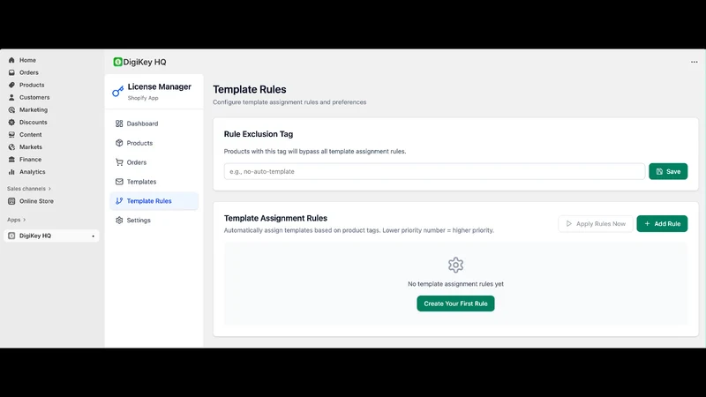Click the Analytics bar chart icon
The height and width of the screenshot is (397, 706).
pyautogui.click(x=11, y=171)
